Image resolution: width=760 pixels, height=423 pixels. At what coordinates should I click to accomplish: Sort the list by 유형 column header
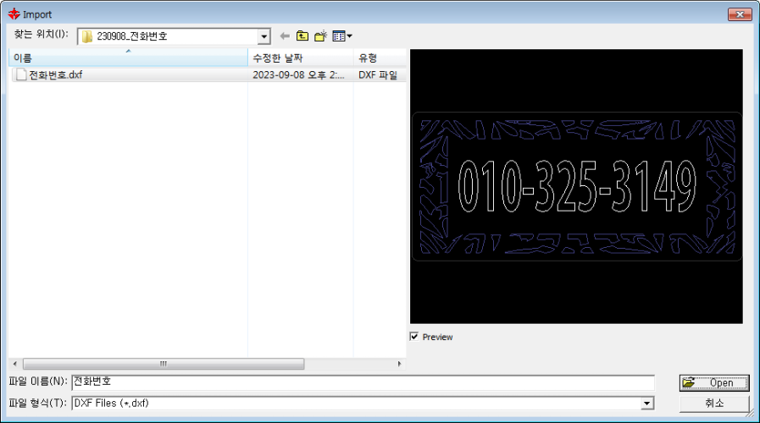[380, 58]
